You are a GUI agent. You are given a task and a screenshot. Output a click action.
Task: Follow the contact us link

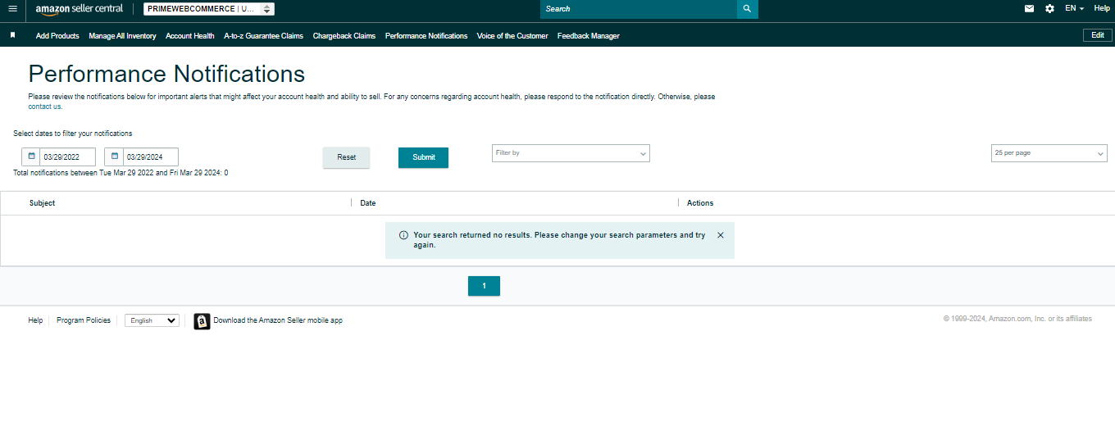[45, 107]
